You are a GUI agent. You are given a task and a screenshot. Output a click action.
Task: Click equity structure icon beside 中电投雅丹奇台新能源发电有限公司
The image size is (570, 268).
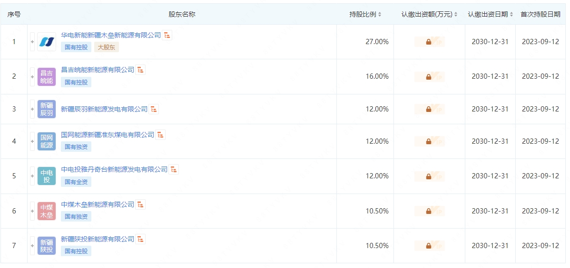pos(174,169)
